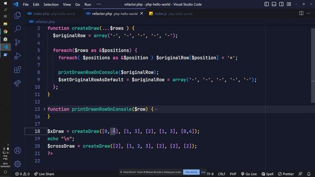Click the VS Code logo in title bar
Screen dimensions: 315x177
[x=16, y=4]
